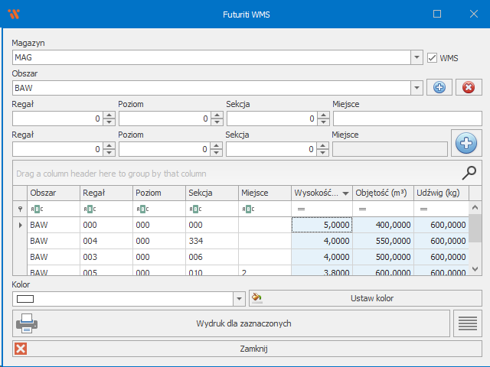Click the printer icon for Wydruk
This screenshot has height=367, width=490.
[27, 323]
